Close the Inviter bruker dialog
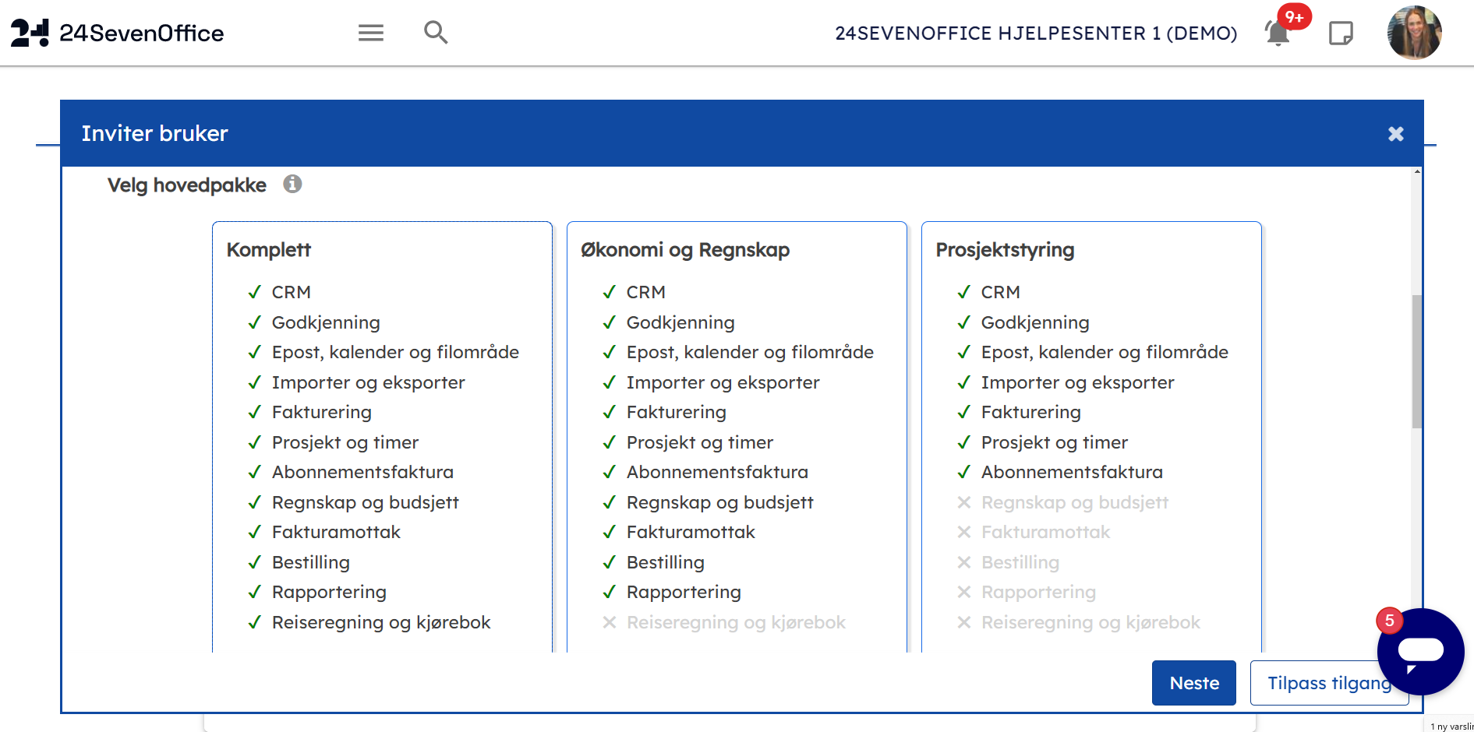The height and width of the screenshot is (732, 1474). 1395,134
